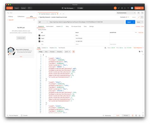This screenshot has width=150, height=124.
Task: Uncheck the begin query param
Action: [x=39, y=38]
